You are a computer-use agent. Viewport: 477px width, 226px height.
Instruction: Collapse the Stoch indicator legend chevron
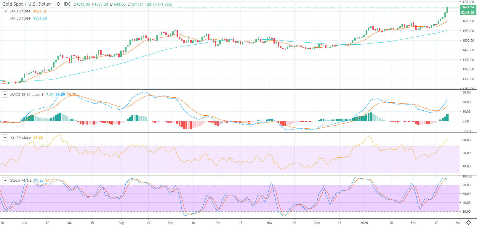tap(5, 180)
